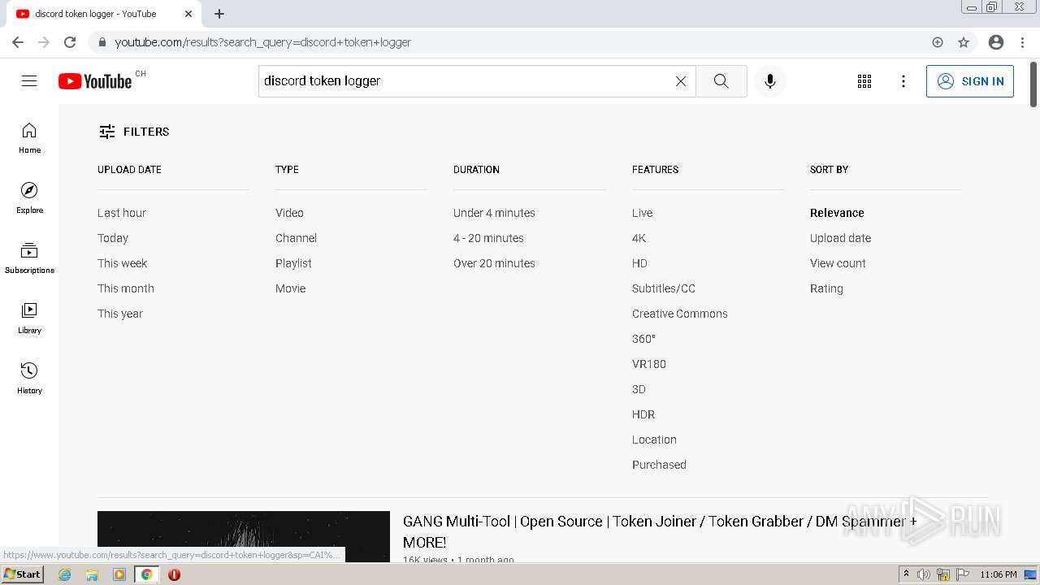Image resolution: width=1040 pixels, height=585 pixels.
Task: Open History in the sidebar
Action: pyautogui.click(x=29, y=378)
